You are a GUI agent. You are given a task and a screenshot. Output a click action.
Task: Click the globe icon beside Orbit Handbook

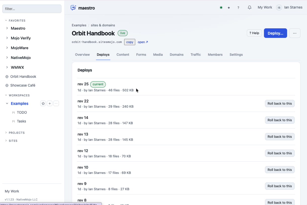(7, 77)
